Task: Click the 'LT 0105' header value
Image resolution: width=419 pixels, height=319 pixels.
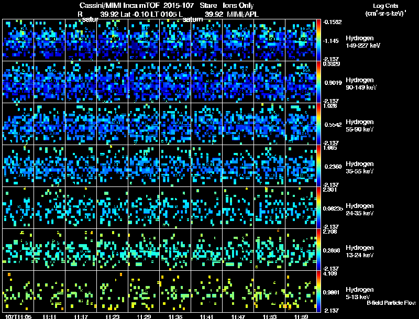Action: coord(163,14)
